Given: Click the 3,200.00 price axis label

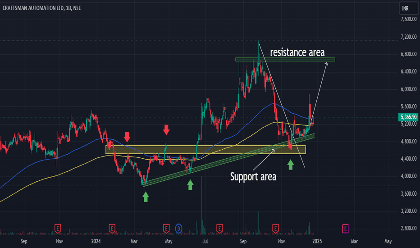Looking at the screenshot, I should point(408,211).
